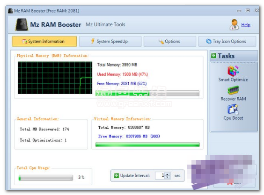Open the Options tab
The height and width of the screenshot is (195, 264).
click(x=170, y=42)
